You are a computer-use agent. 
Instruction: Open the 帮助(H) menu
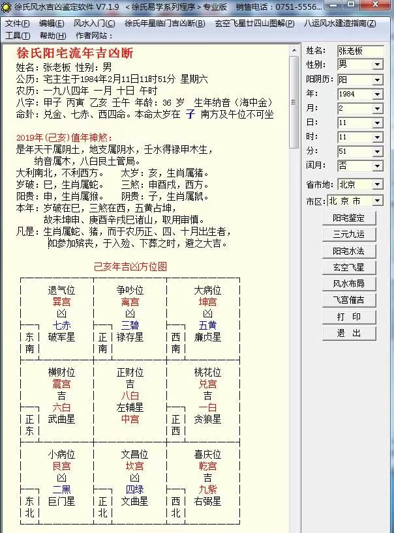click(x=52, y=35)
